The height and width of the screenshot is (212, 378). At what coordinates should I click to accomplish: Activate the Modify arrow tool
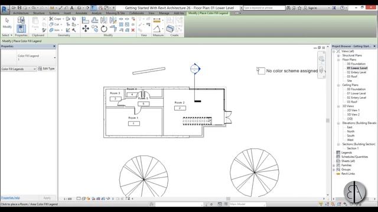pos(7,23)
